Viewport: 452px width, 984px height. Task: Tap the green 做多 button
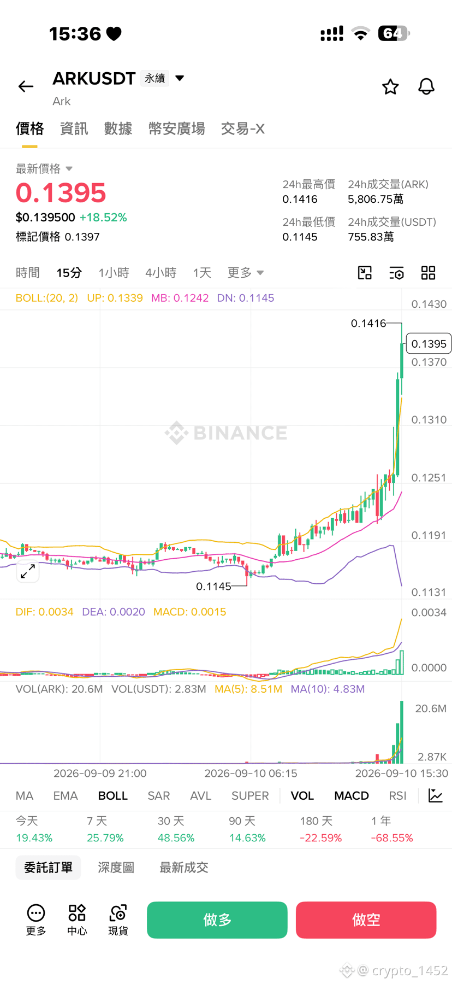[217, 920]
